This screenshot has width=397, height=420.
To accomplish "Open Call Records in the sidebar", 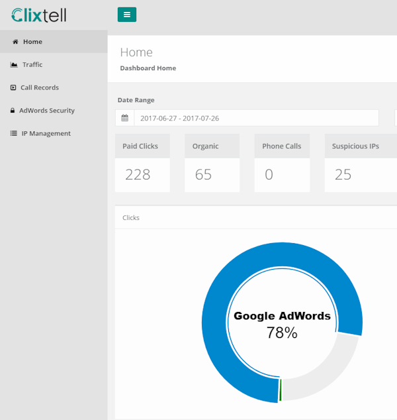I will click(54, 87).
